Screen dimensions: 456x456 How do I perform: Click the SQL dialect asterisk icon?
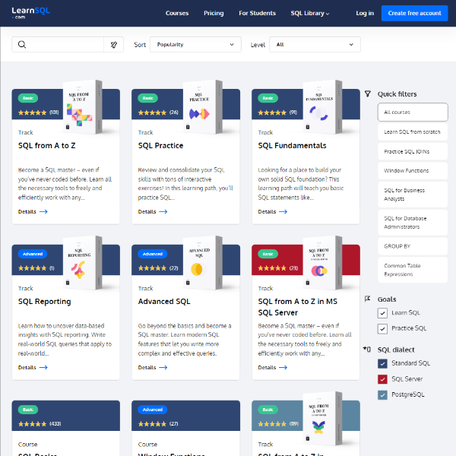(x=367, y=350)
